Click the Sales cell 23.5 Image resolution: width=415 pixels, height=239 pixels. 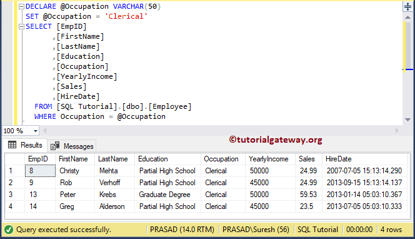309,206
